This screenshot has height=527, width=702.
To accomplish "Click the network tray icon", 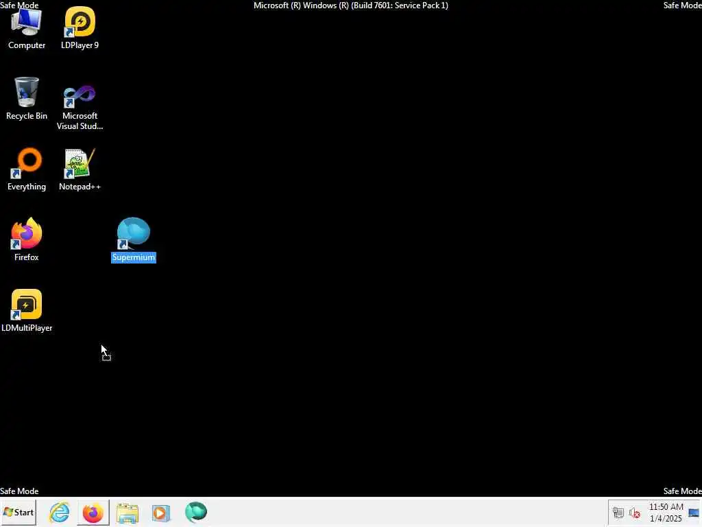I will pyautogui.click(x=618, y=513).
